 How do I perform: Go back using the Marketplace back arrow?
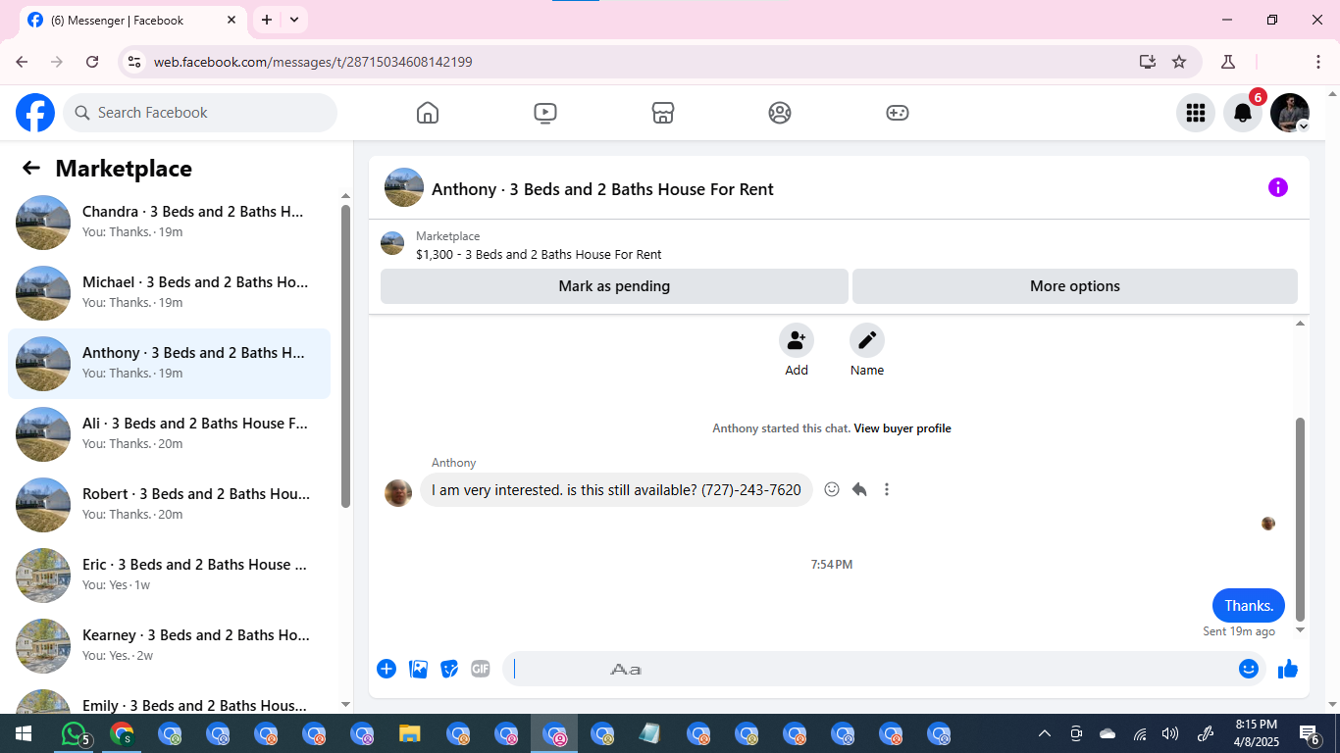pyautogui.click(x=31, y=168)
